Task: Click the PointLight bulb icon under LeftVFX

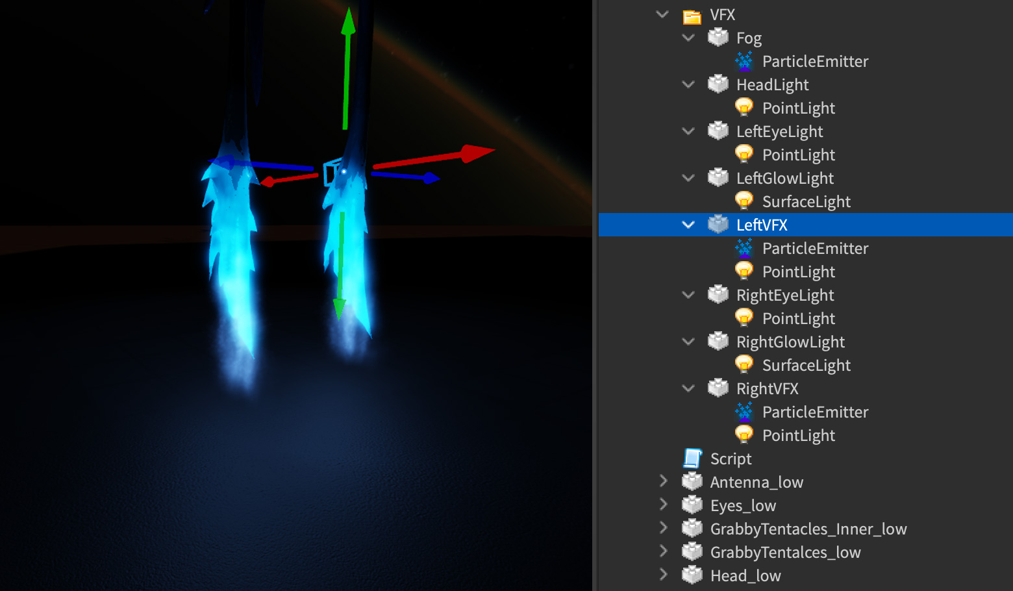Action: point(744,271)
